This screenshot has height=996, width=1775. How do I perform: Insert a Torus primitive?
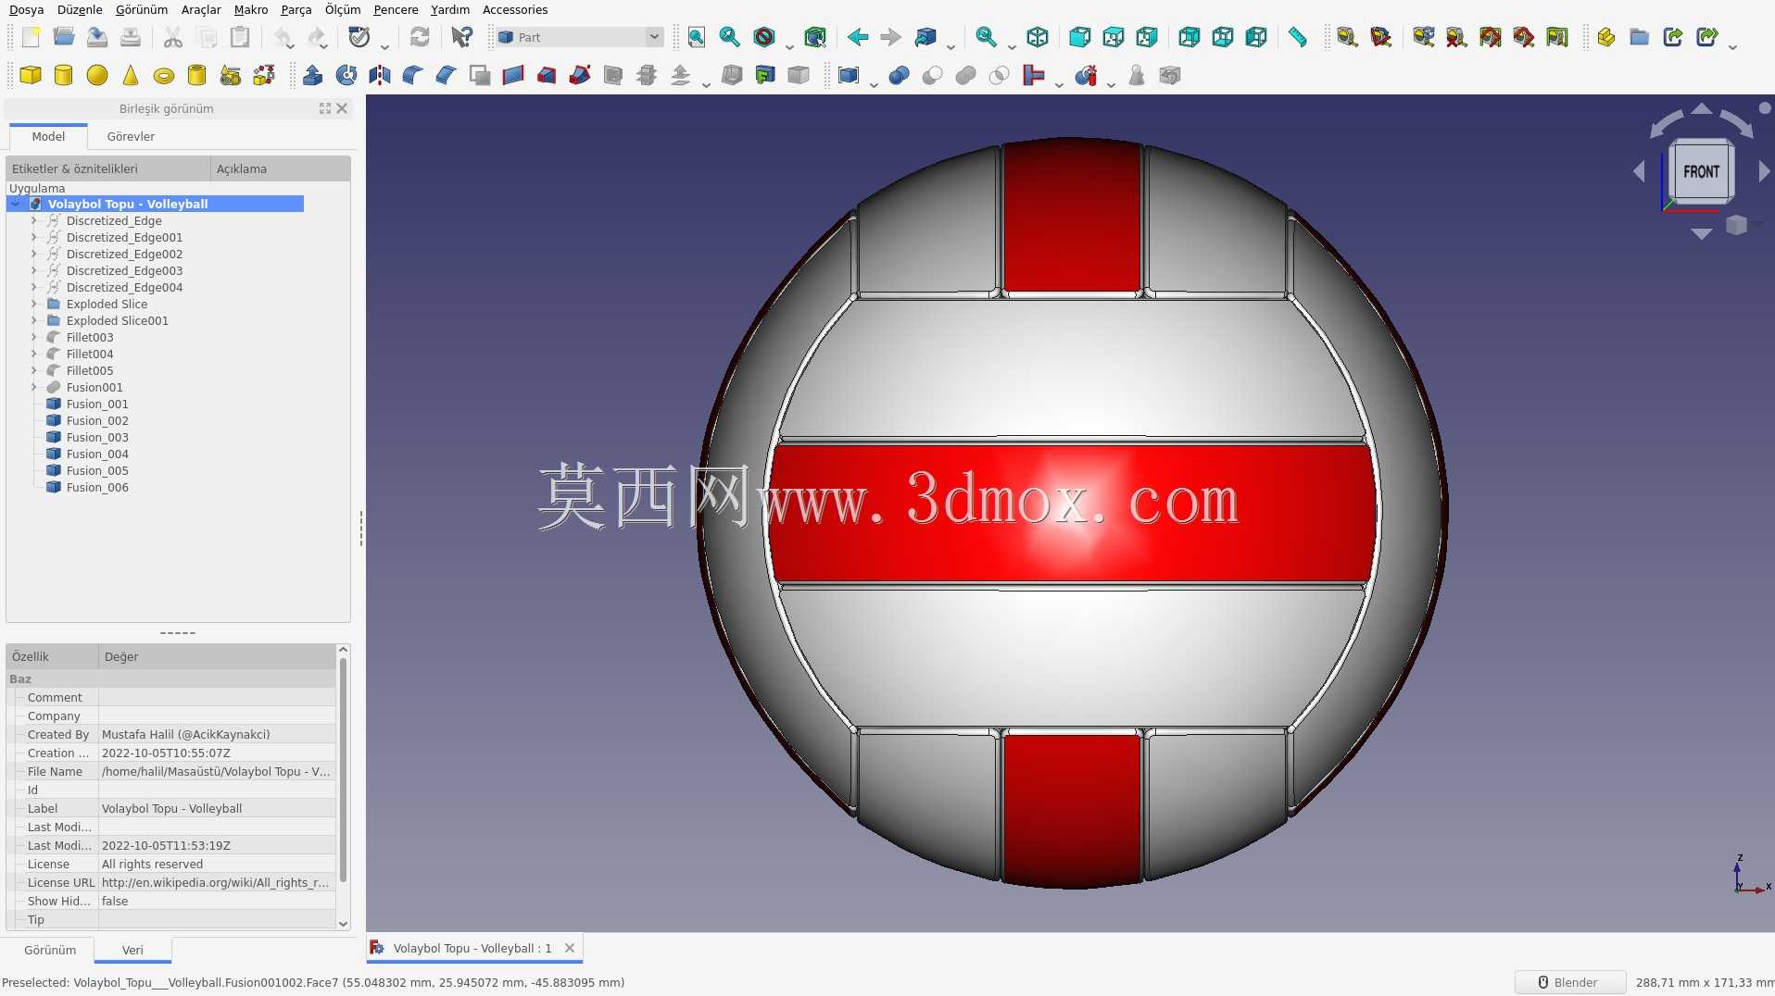[164, 75]
